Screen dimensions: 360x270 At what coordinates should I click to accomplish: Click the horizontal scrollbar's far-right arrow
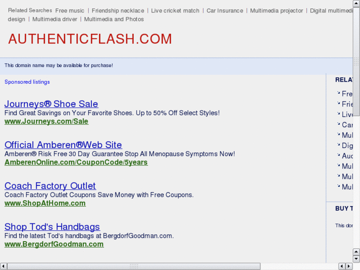tap(349, 267)
